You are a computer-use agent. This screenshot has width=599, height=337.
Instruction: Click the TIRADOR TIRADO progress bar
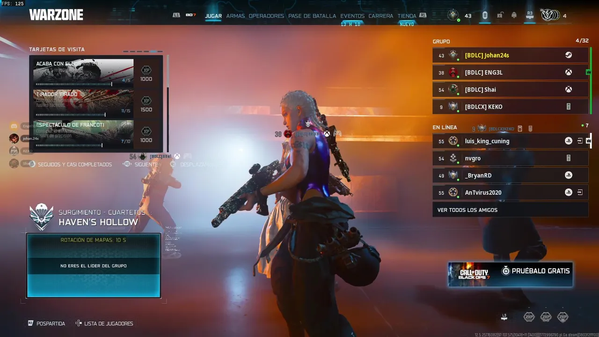(71, 115)
